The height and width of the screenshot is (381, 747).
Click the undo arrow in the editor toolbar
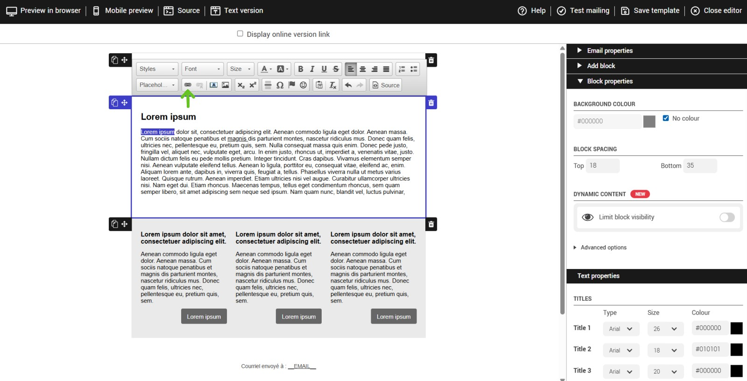(348, 85)
